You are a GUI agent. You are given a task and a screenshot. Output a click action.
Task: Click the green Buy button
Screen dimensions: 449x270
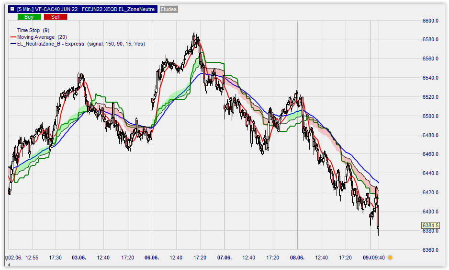tap(29, 17)
